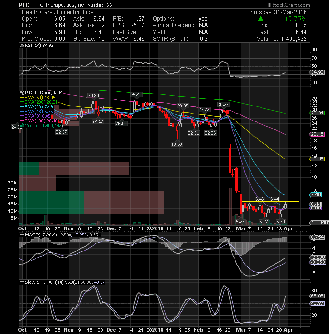The height and width of the screenshot is (334, 329).
Task: Click the large green volume-by-price bar near 20M
Action: point(52,203)
